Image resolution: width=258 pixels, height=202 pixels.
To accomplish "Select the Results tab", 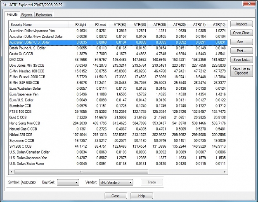I will coord(12,14).
